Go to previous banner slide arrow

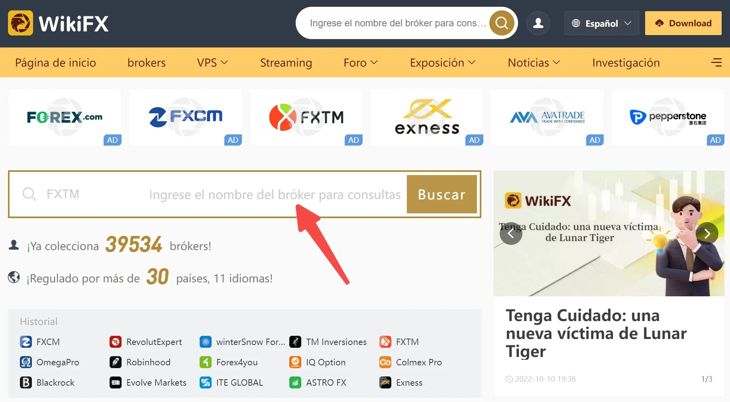pos(511,233)
